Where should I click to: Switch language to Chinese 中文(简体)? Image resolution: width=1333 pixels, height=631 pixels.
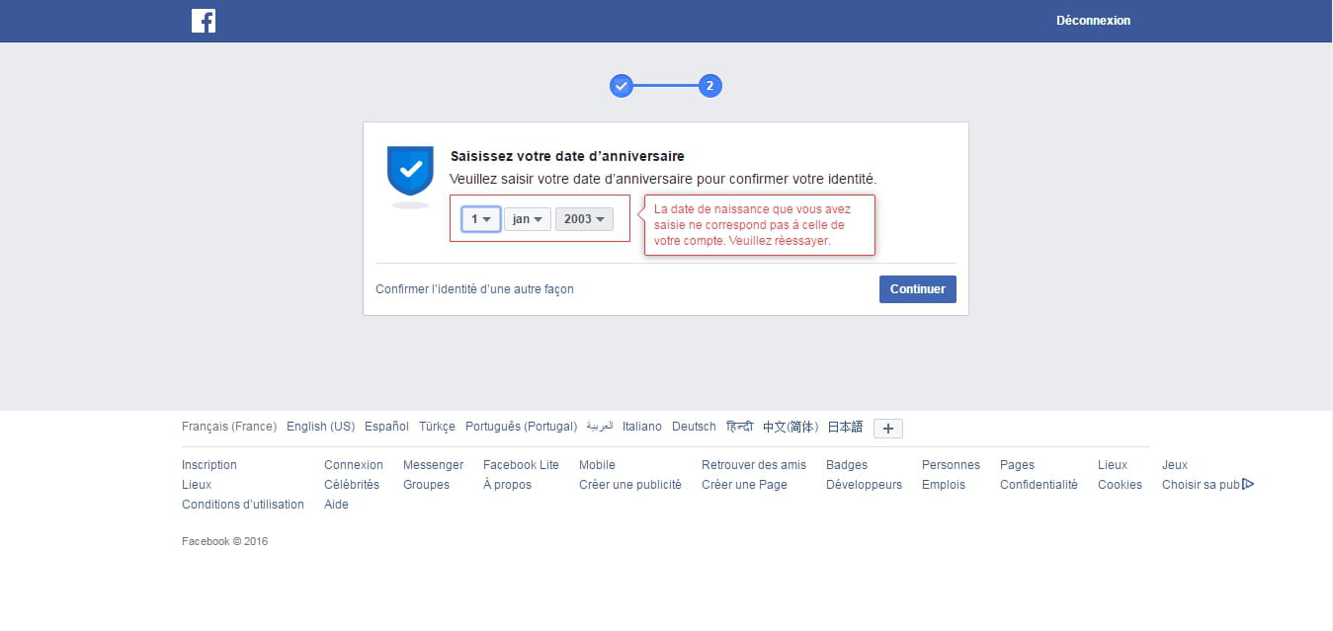[791, 427]
